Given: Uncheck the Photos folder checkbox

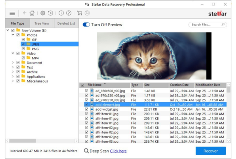Looking at the screenshot, I should pyautogui.click(x=18, y=35).
